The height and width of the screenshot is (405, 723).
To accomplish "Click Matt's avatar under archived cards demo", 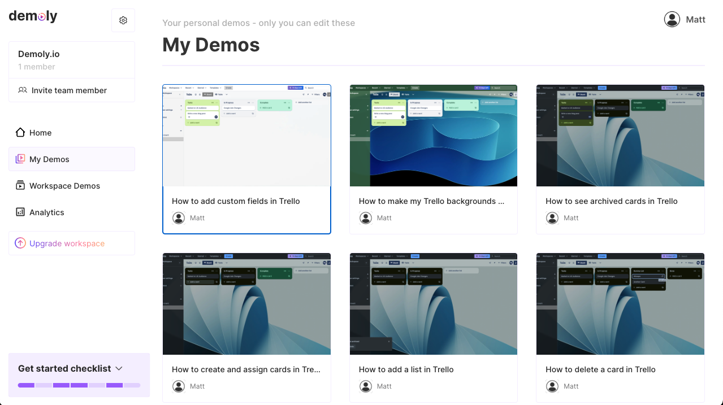I will point(552,218).
